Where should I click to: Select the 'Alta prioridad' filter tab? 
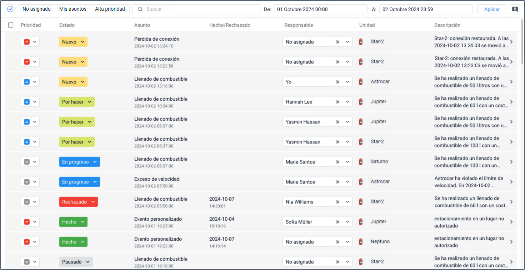[110, 9]
